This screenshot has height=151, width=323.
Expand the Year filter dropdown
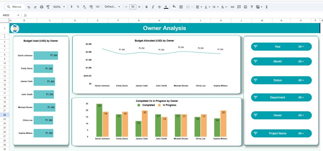coord(301,47)
